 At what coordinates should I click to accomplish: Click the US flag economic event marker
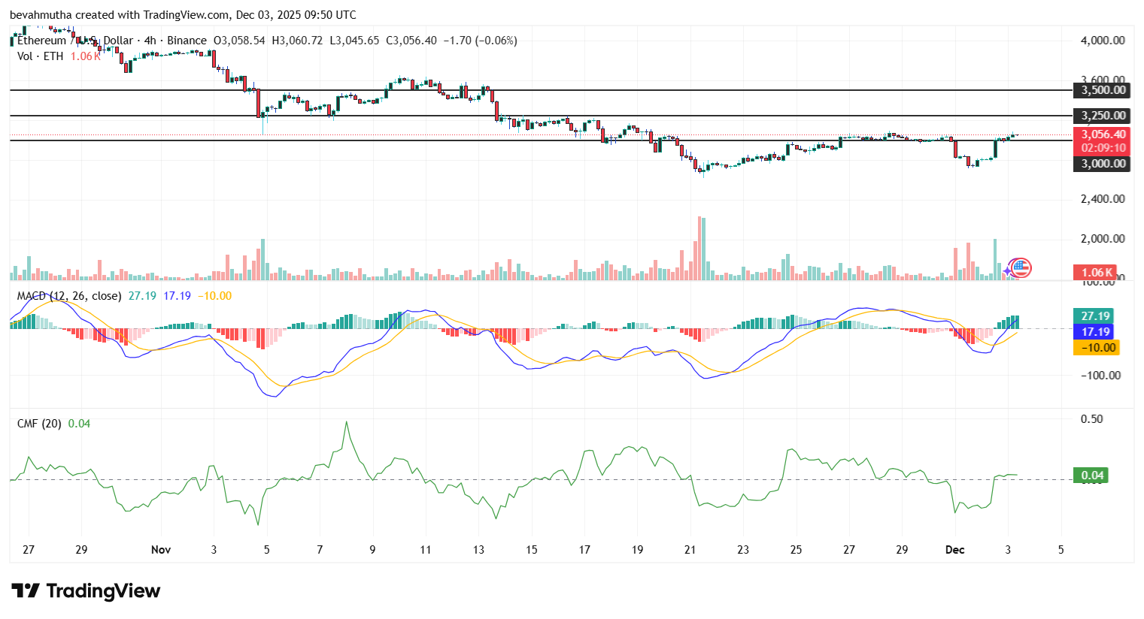[x=1021, y=268]
